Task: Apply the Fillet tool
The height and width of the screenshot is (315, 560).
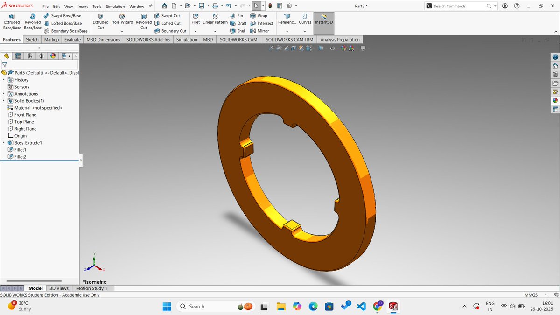Action: [196, 19]
